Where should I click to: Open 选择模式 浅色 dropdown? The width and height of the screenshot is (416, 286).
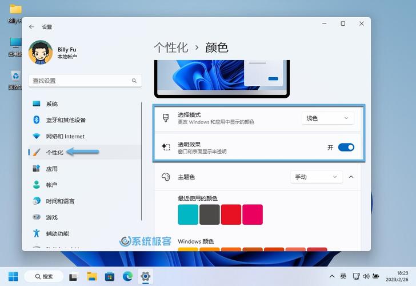pos(327,118)
